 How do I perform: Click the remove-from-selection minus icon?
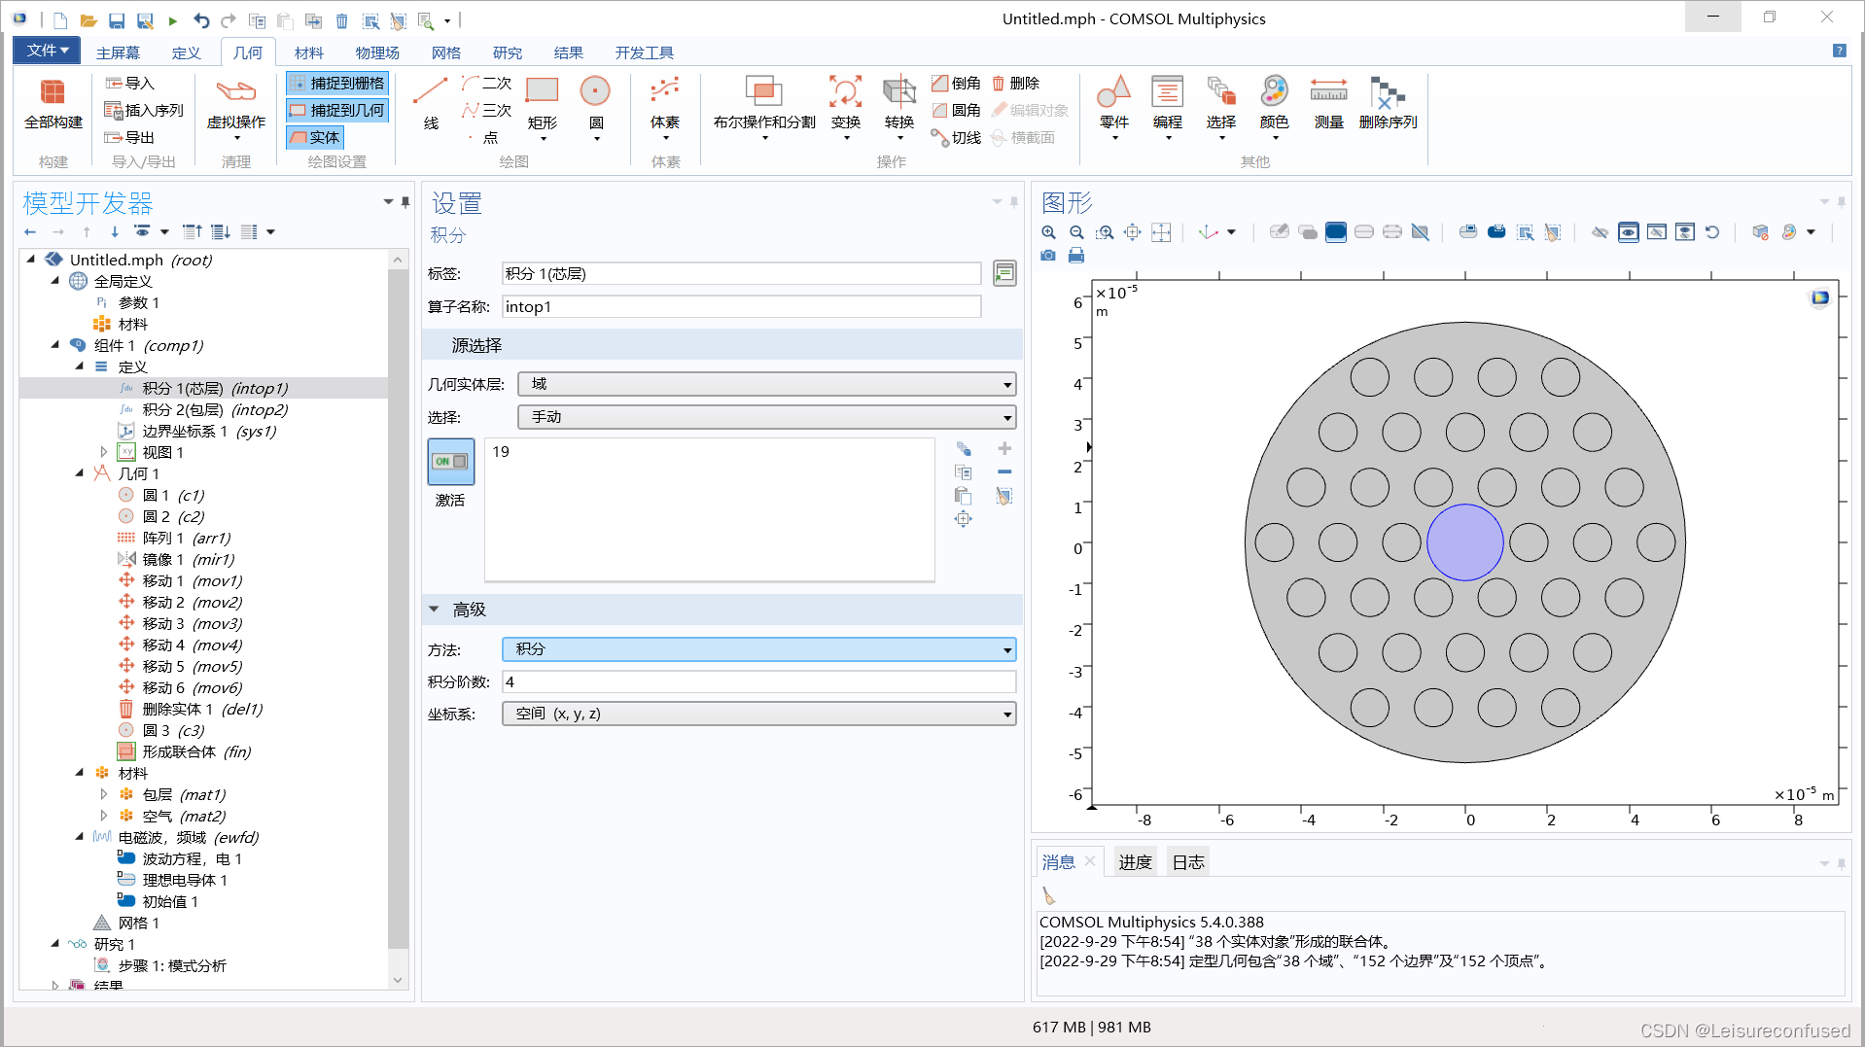pyautogui.click(x=1004, y=472)
